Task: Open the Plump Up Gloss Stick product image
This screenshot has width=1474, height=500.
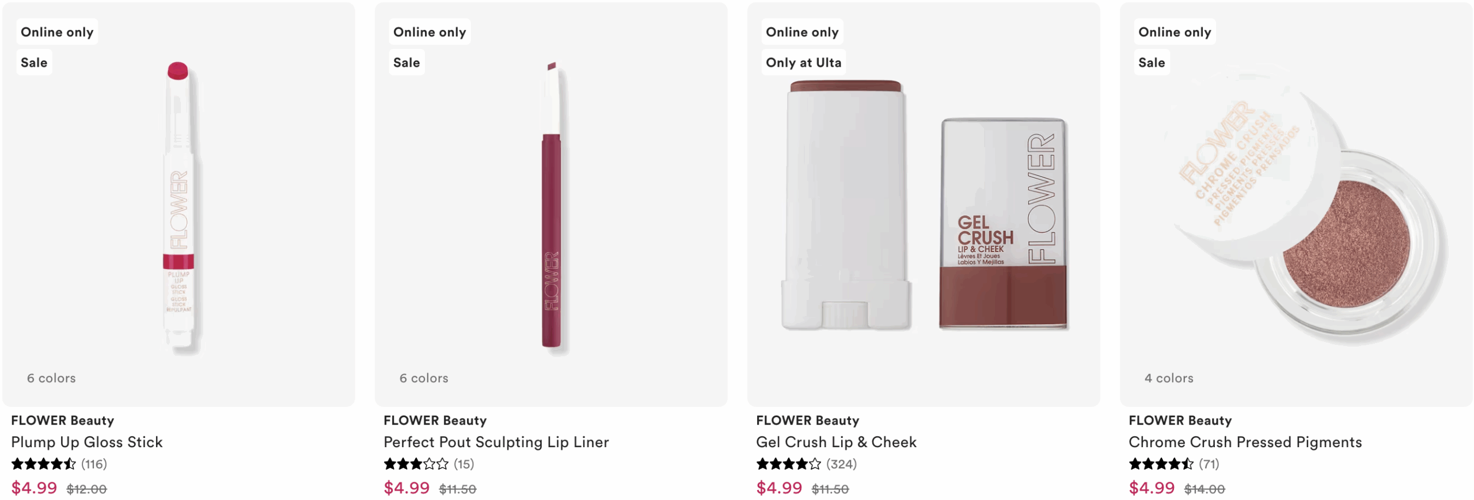Action: (x=178, y=207)
